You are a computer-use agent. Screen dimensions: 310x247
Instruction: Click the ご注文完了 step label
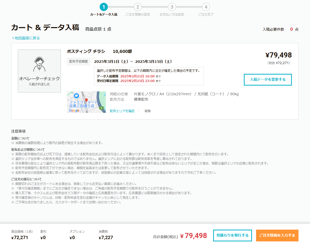tap(206, 15)
